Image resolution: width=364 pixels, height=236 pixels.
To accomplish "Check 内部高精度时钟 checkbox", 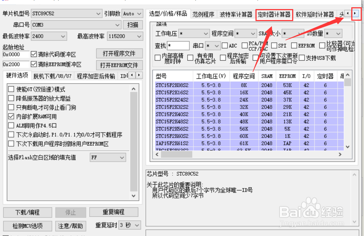I will [158, 58].
